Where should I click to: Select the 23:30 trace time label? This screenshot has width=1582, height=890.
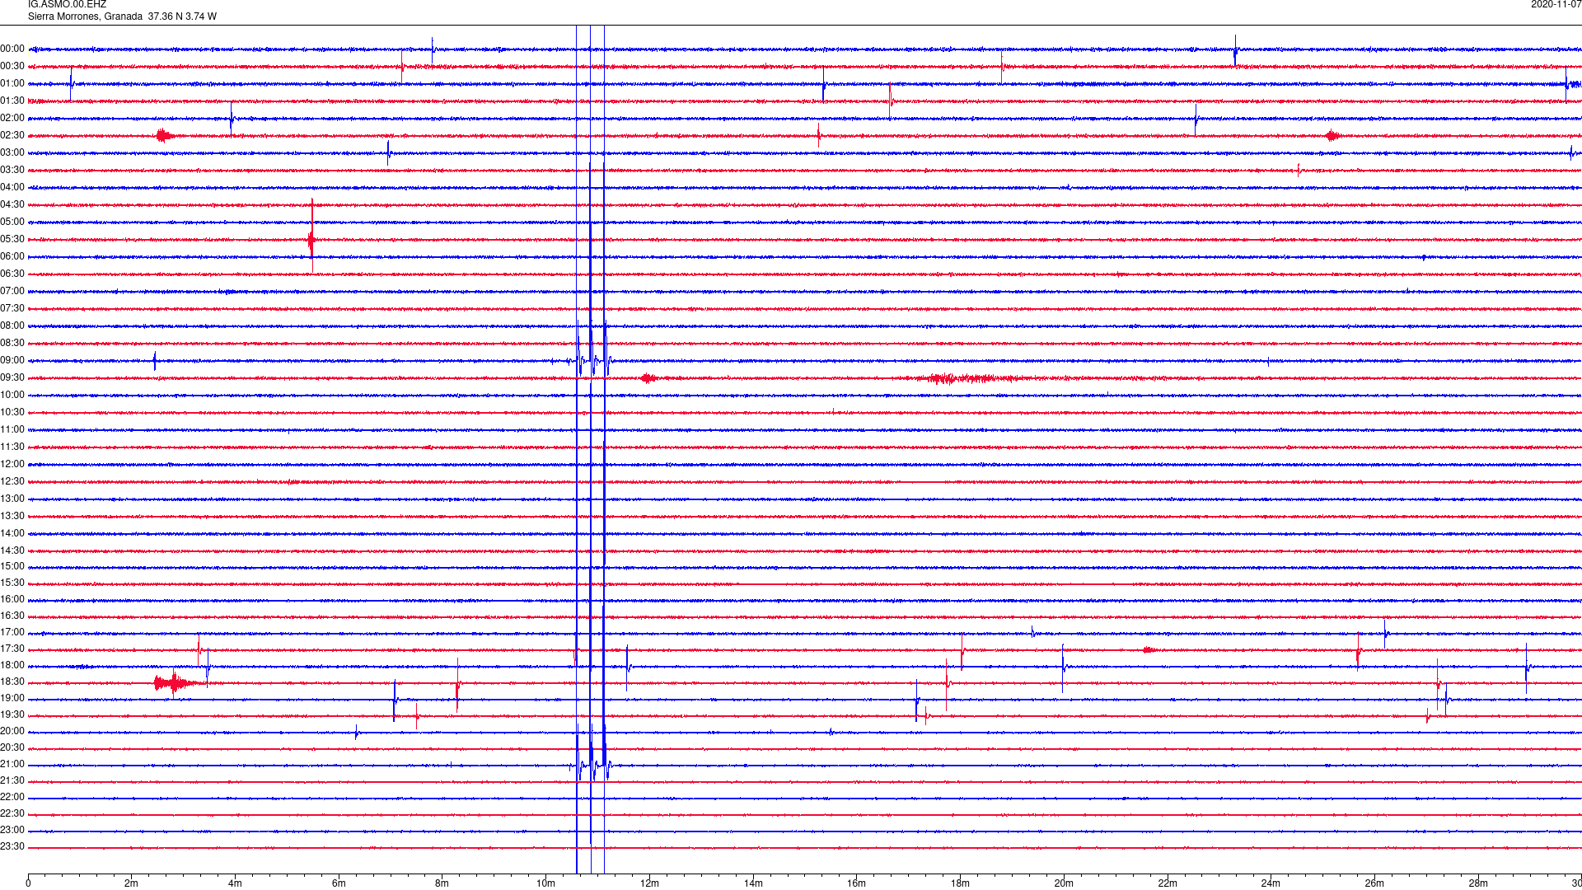point(12,847)
